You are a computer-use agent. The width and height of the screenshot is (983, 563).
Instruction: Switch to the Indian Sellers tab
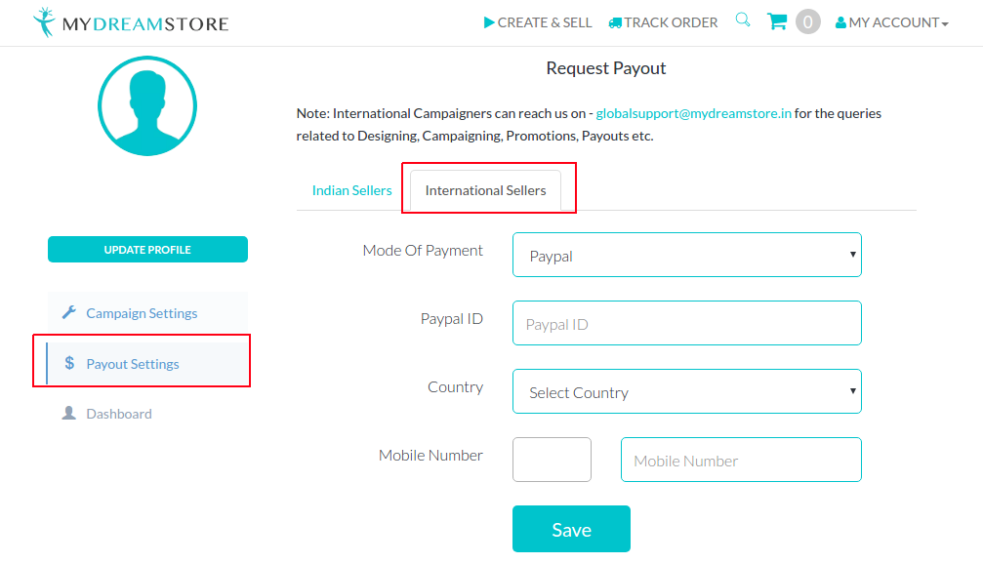coord(351,190)
